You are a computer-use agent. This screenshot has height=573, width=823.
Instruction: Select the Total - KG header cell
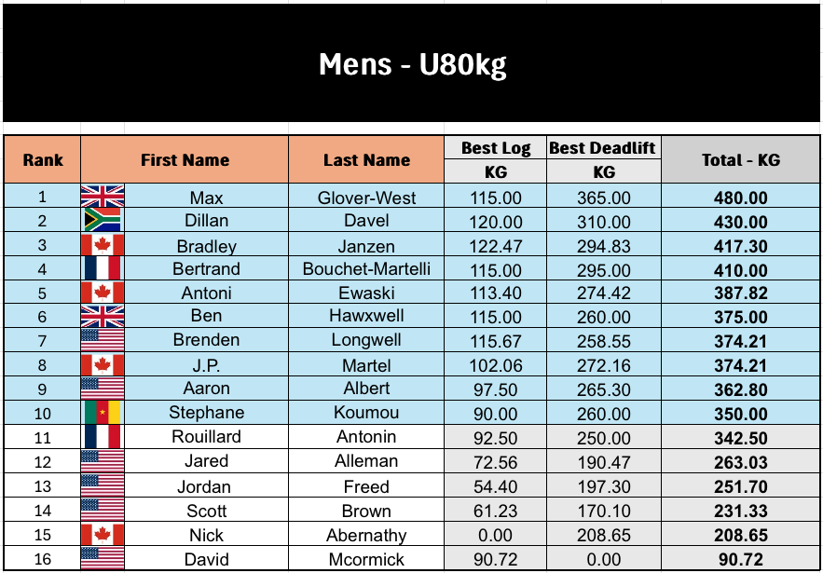(x=740, y=160)
